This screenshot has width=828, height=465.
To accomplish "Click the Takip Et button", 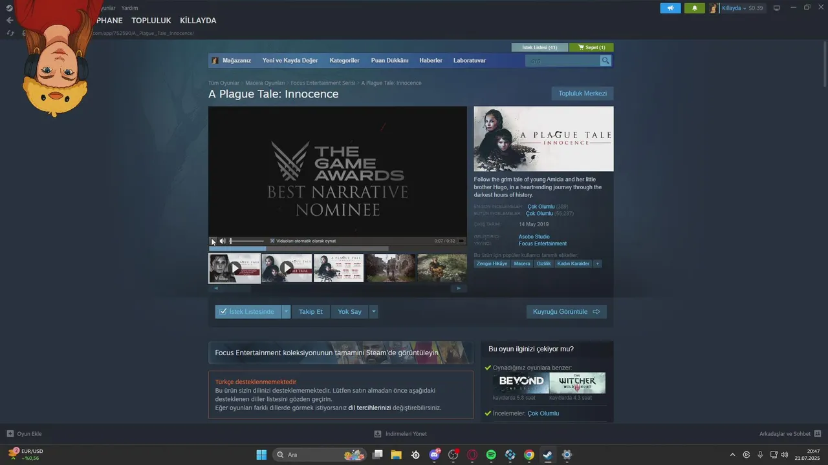I will tap(310, 311).
